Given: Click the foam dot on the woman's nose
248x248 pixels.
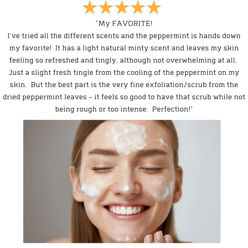Looking at the screenshot, I should click(x=126, y=188).
